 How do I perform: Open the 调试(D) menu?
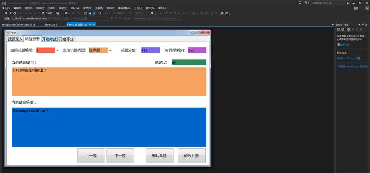63,8
